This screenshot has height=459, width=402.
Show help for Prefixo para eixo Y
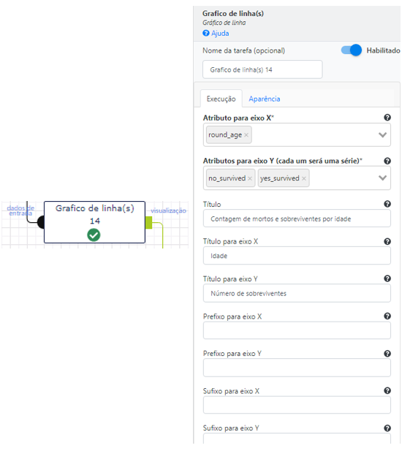click(x=387, y=354)
